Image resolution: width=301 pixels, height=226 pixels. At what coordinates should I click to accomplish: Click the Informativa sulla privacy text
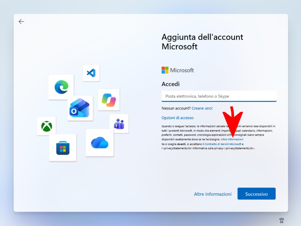click(208, 148)
